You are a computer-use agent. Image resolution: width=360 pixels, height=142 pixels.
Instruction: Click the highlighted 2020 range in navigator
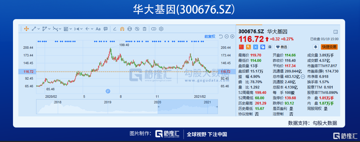187,107
